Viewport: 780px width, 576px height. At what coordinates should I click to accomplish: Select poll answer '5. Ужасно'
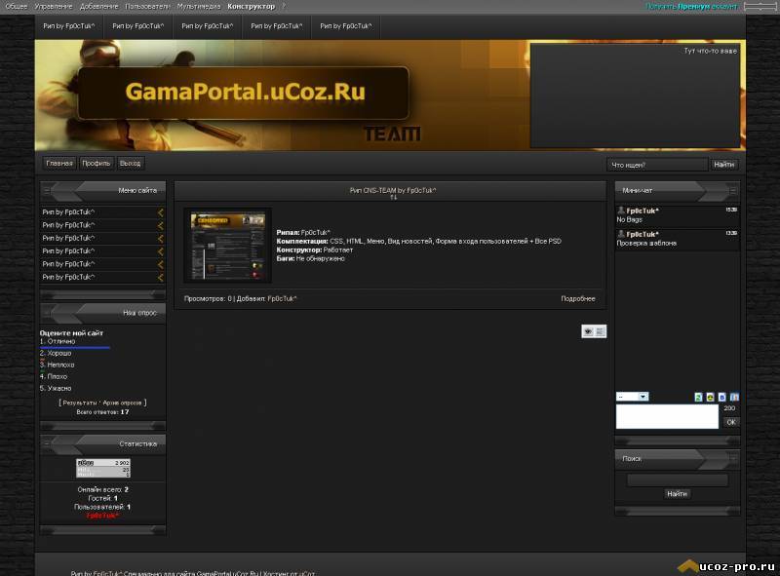point(56,389)
